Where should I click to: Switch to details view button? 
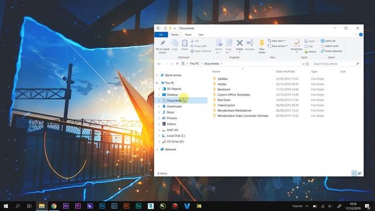pos(354,173)
